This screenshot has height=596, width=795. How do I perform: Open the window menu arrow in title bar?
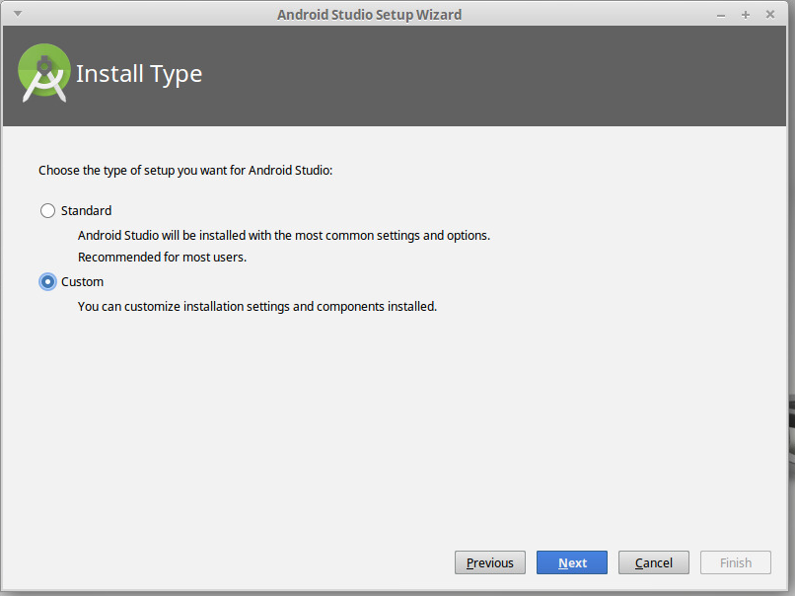[x=18, y=14]
